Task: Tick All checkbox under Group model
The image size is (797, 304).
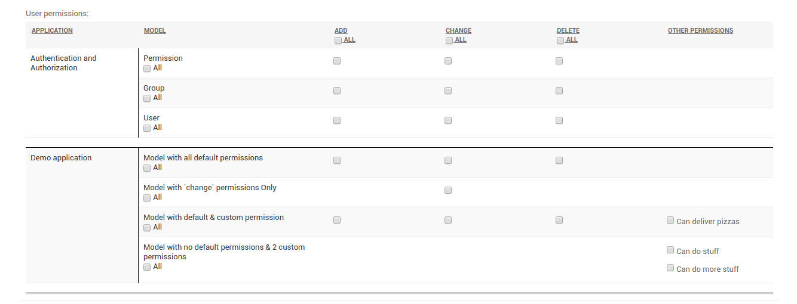Action: point(147,98)
